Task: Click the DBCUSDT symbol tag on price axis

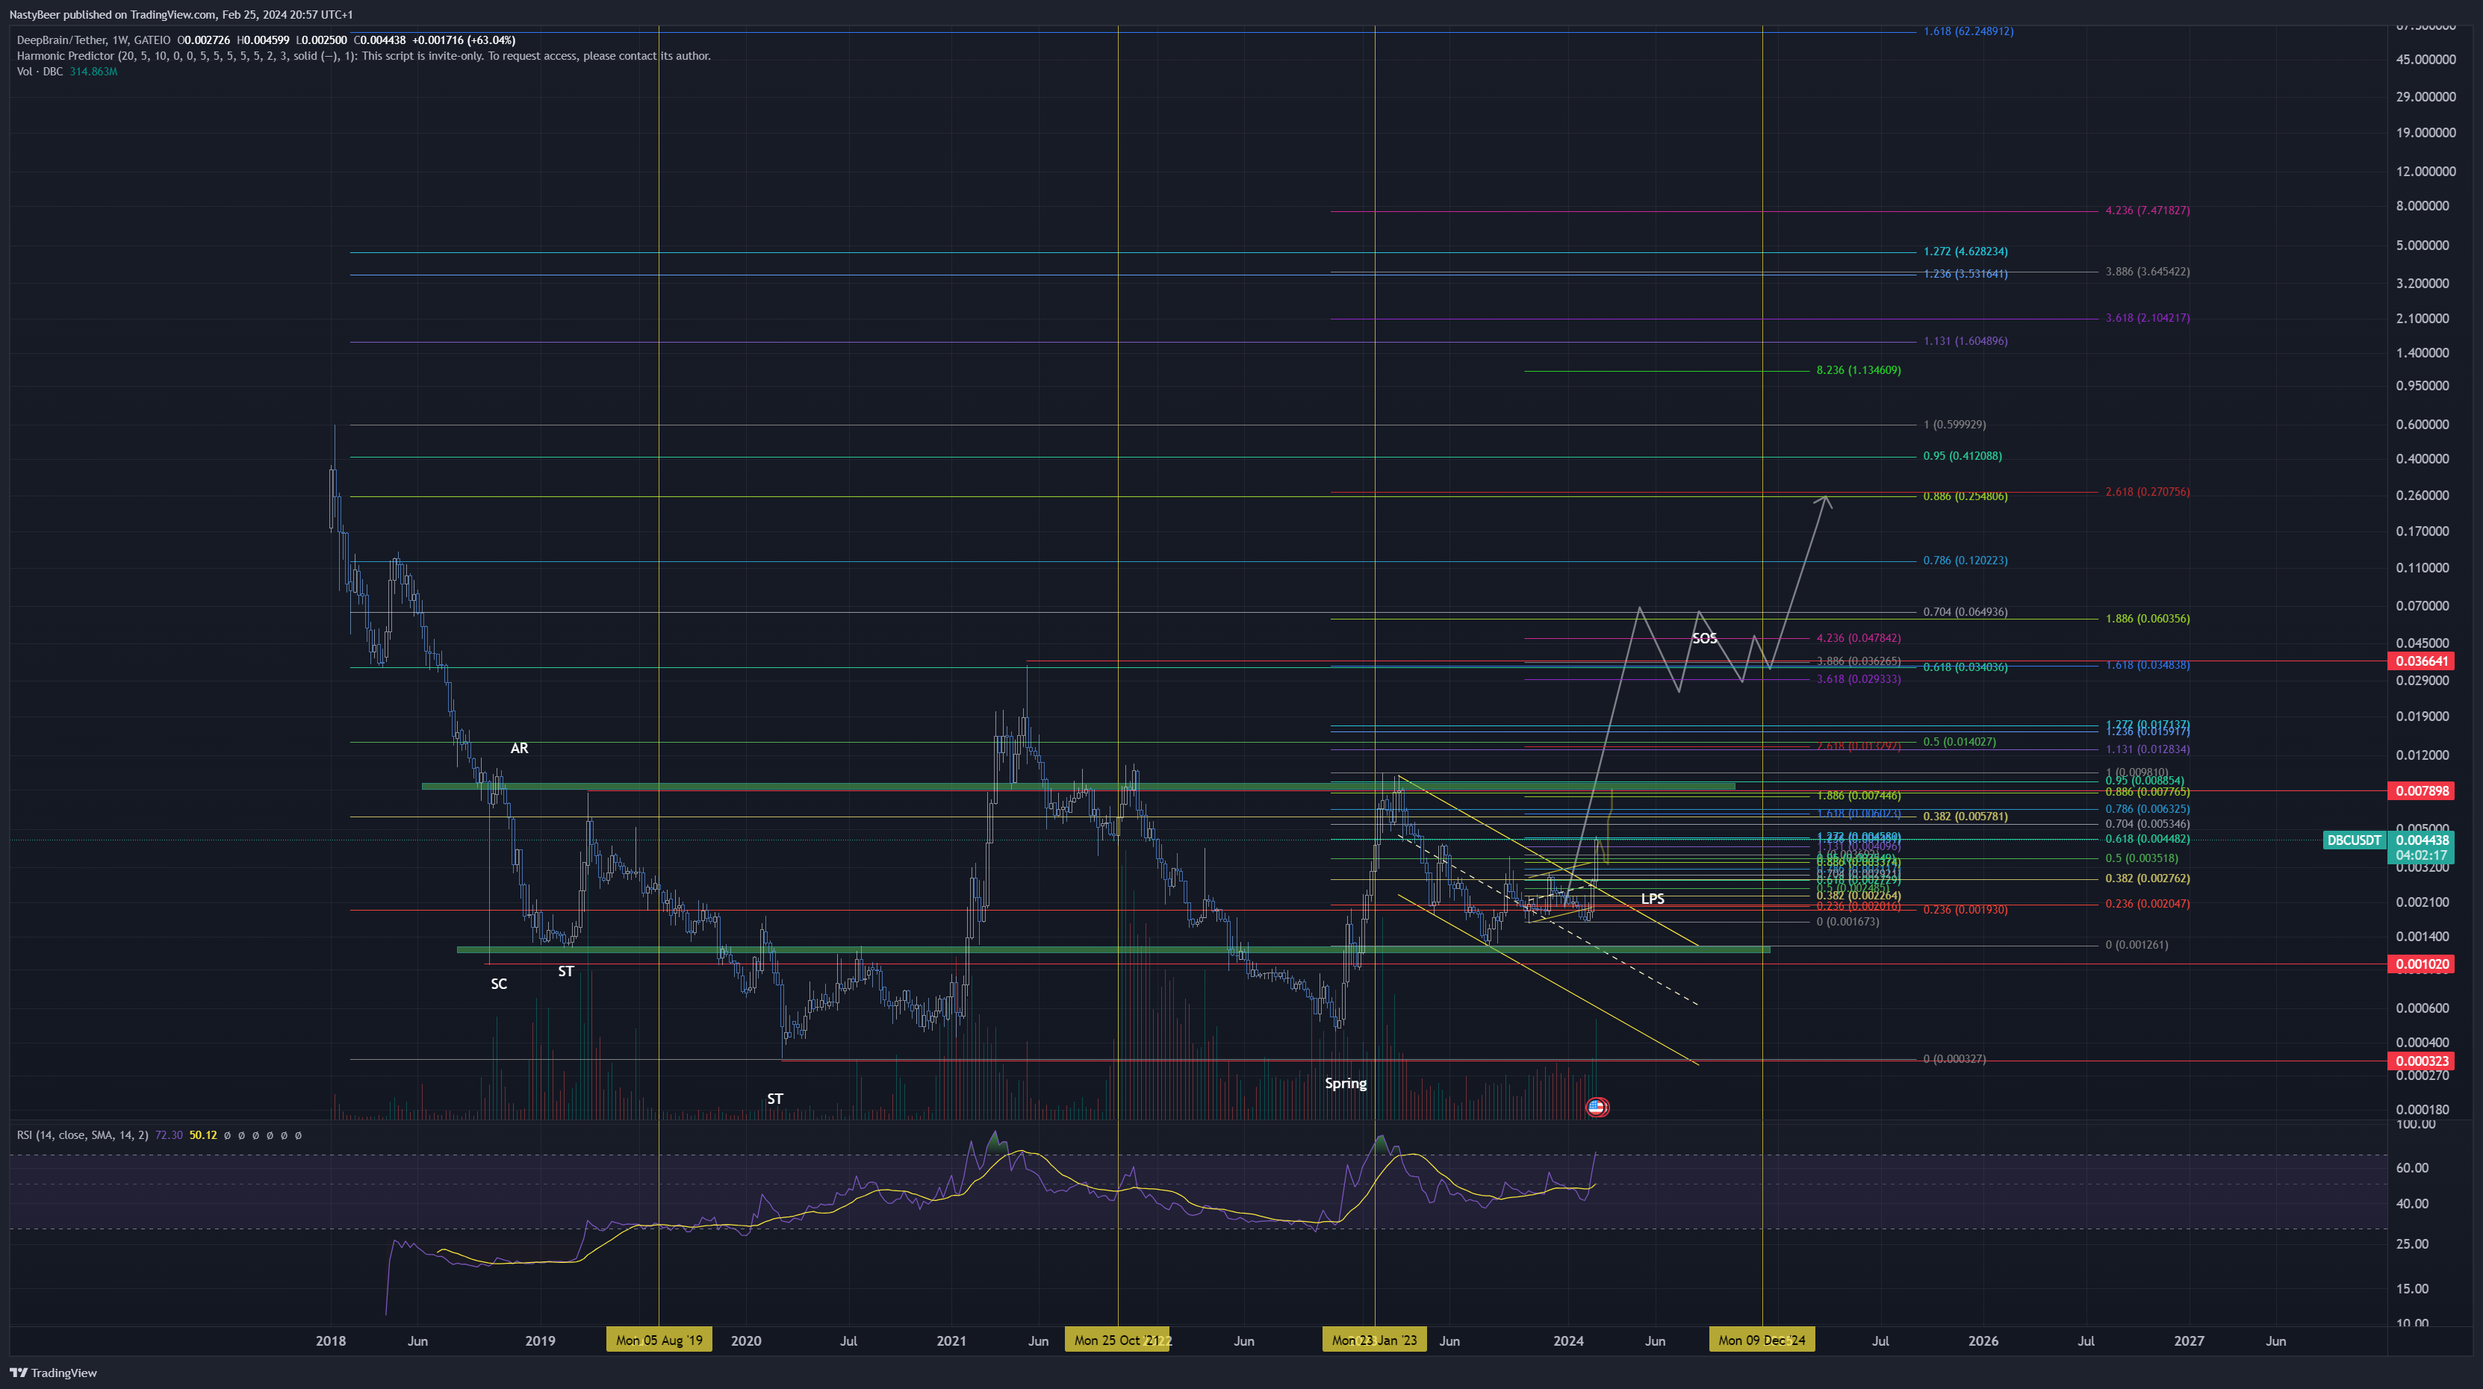Action: click(x=2354, y=840)
